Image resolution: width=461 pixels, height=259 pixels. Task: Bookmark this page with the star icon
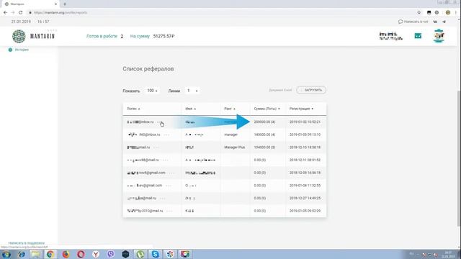coord(419,13)
